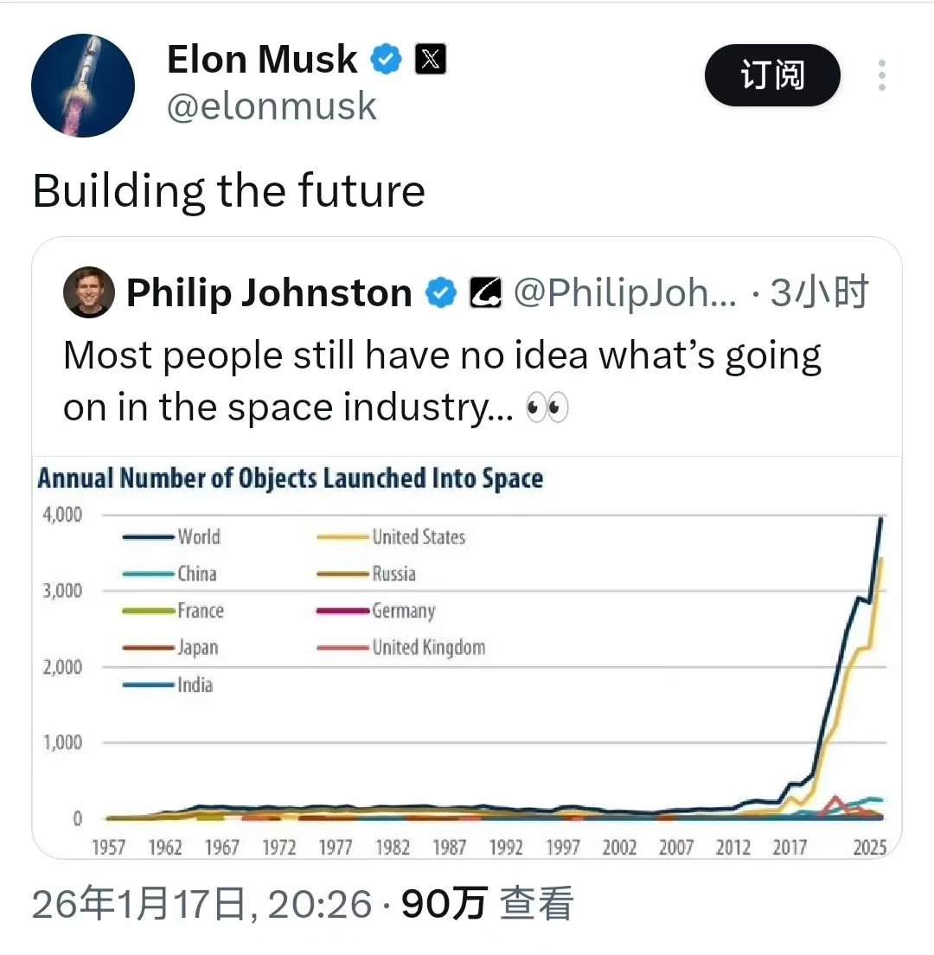
Task: Click the affiliation badge beside Philip Johnston
Action: click(485, 294)
